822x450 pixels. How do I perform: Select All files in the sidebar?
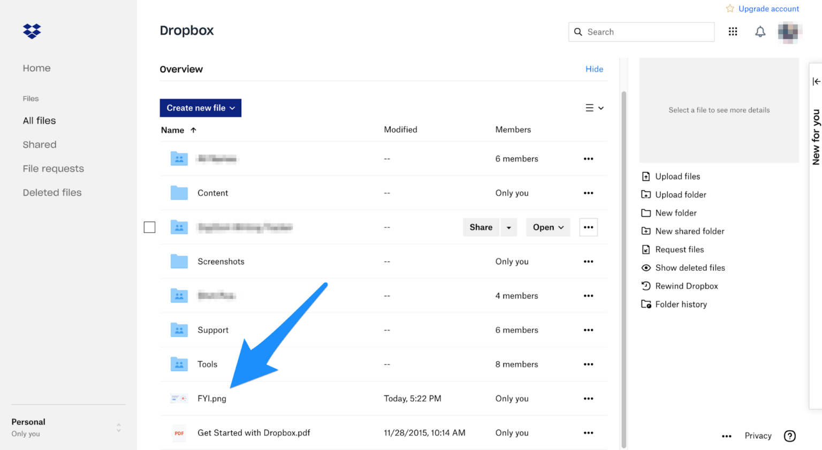point(40,120)
